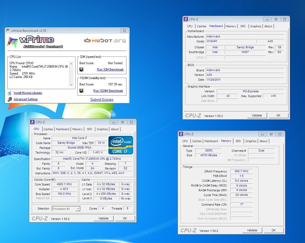Image resolution: width=305 pixels, height=243 pixels.
Task: Click OK in the Mainboard window
Action: click(x=278, y=115)
